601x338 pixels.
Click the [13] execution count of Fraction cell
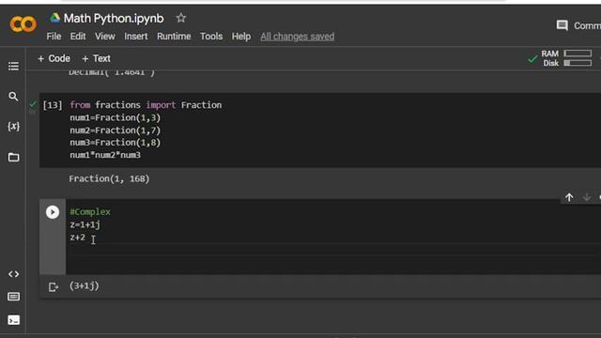tap(53, 105)
